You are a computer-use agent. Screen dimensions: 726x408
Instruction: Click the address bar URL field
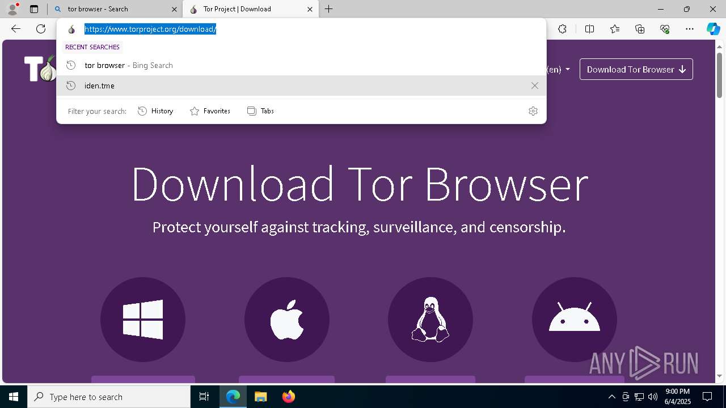[301, 29]
